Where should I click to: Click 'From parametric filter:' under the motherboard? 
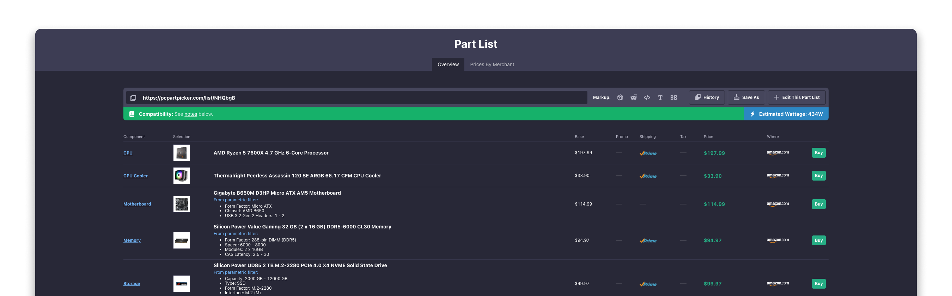pos(236,200)
